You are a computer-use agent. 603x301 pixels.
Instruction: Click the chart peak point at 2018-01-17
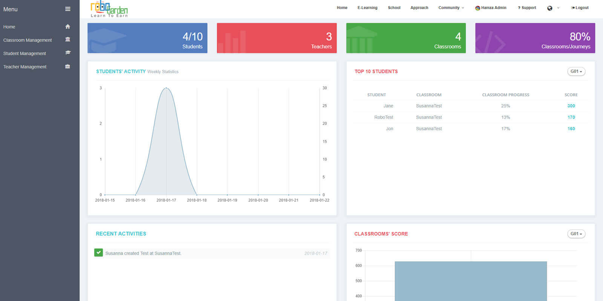166,88
